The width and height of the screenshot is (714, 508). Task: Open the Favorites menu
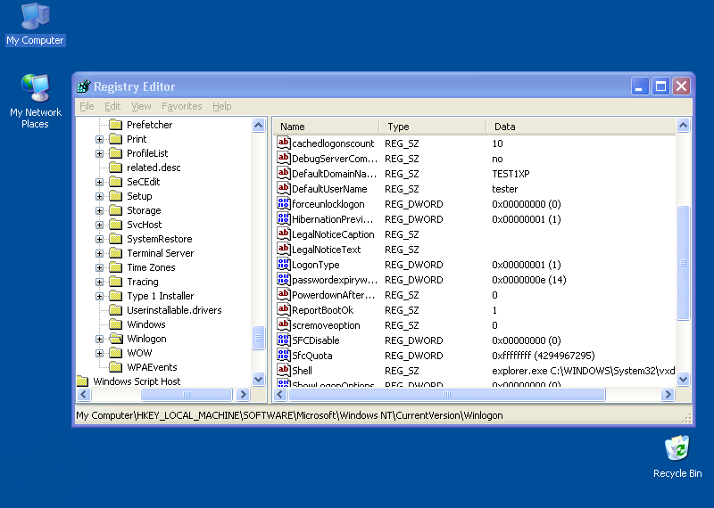(182, 106)
